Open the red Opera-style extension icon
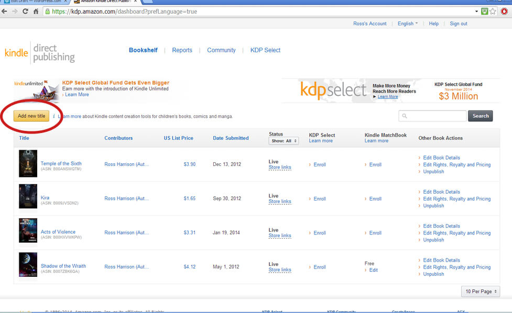 (504, 12)
